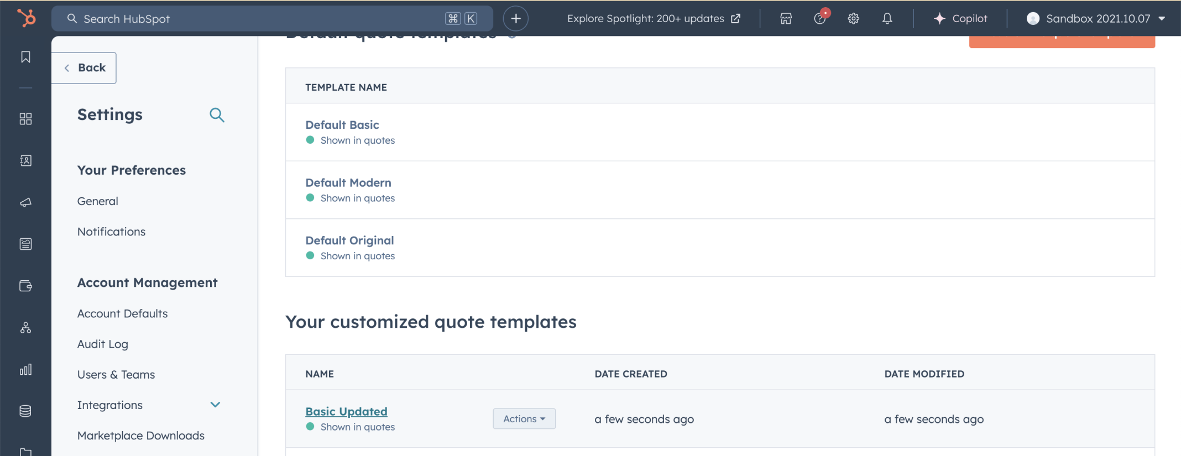Open Marketplace Downloads settings
This screenshot has width=1181, height=456.
pyautogui.click(x=141, y=436)
